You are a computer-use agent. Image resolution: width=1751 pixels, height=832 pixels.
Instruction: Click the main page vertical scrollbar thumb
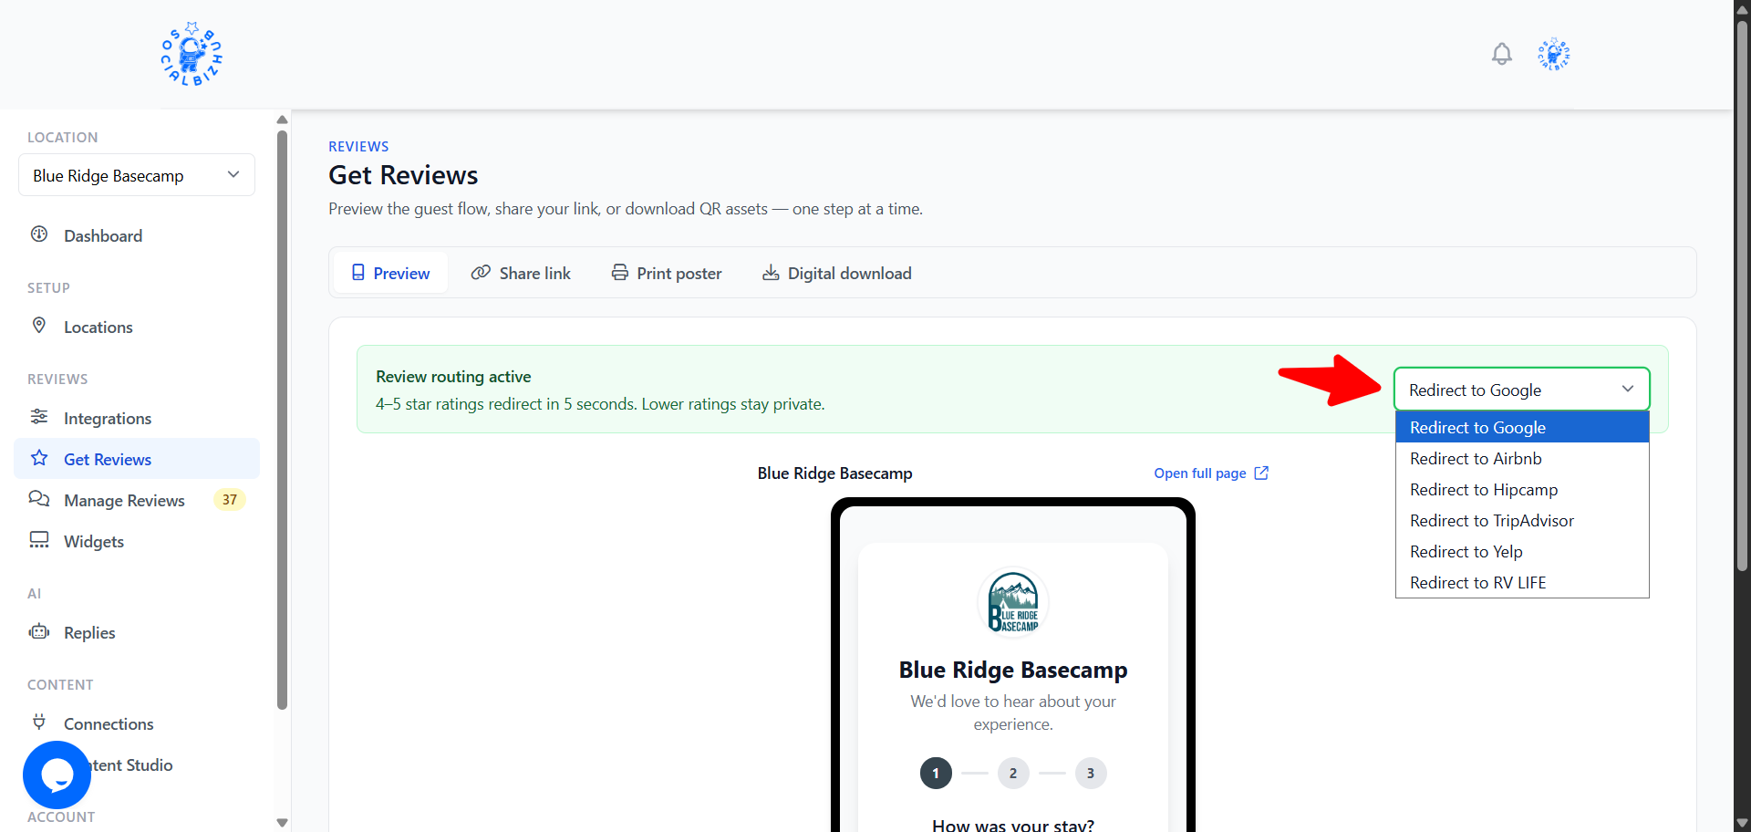1742,295
